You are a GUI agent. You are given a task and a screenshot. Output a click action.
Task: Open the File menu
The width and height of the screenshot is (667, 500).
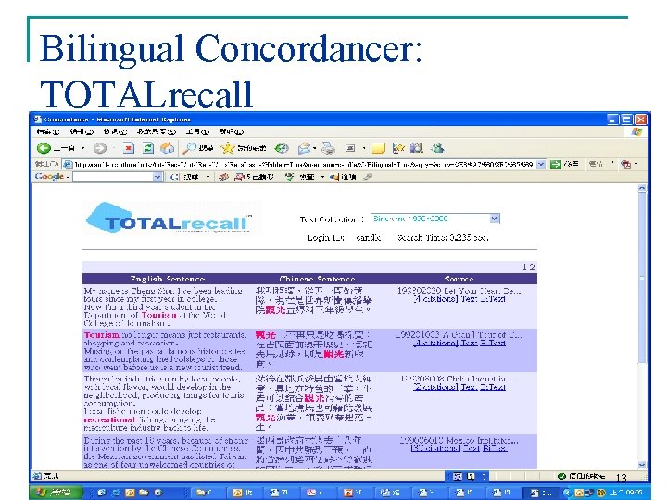click(47, 131)
